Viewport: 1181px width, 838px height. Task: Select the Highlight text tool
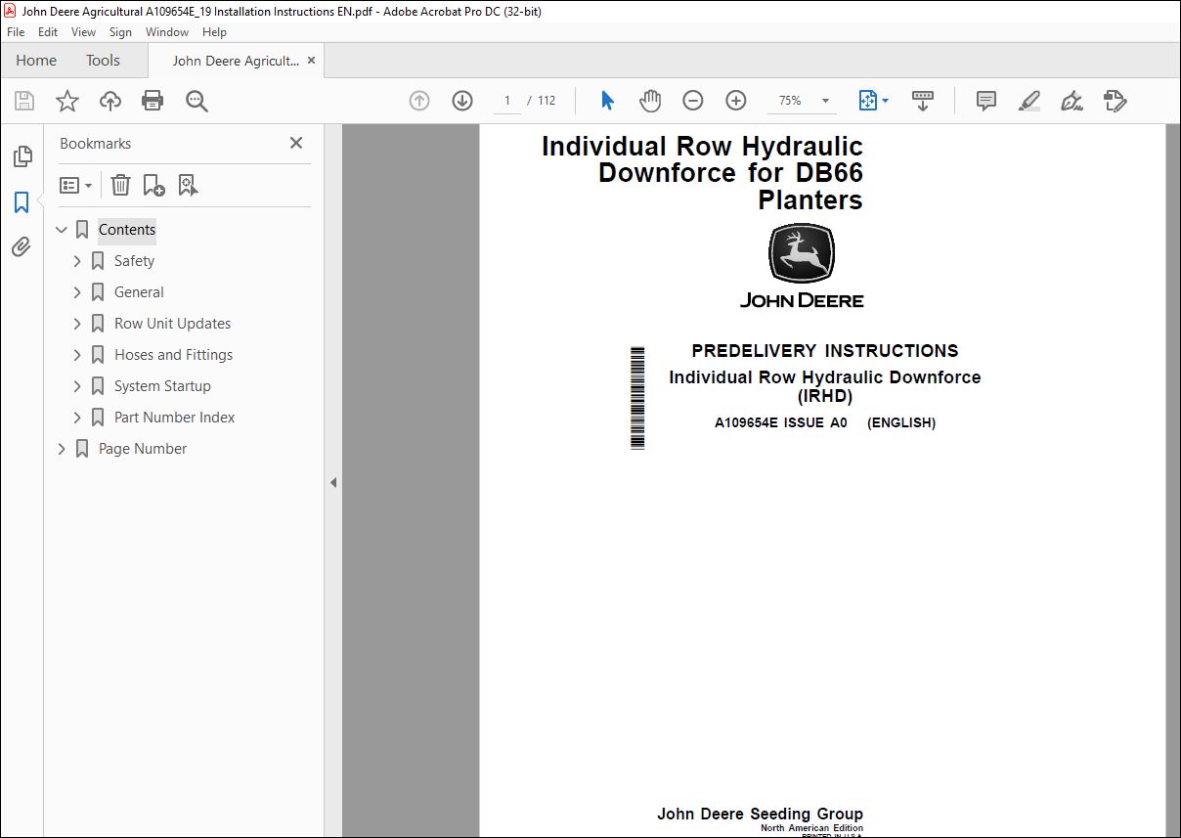click(x=1028, y=101)
